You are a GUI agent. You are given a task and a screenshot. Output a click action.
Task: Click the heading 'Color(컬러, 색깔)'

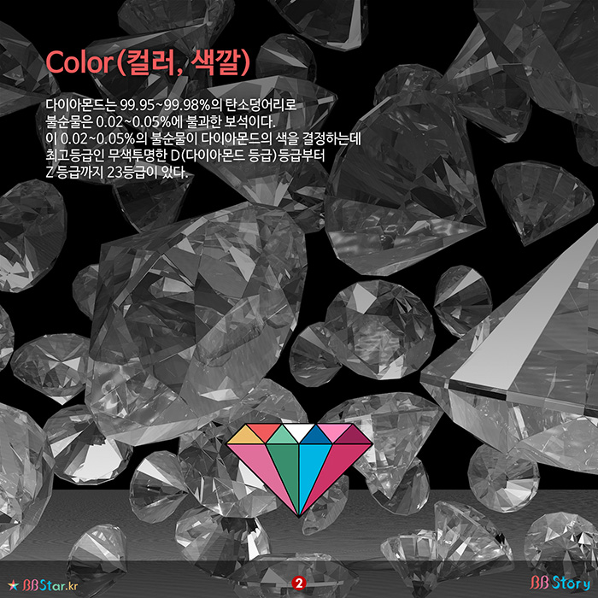pos(148,63)
